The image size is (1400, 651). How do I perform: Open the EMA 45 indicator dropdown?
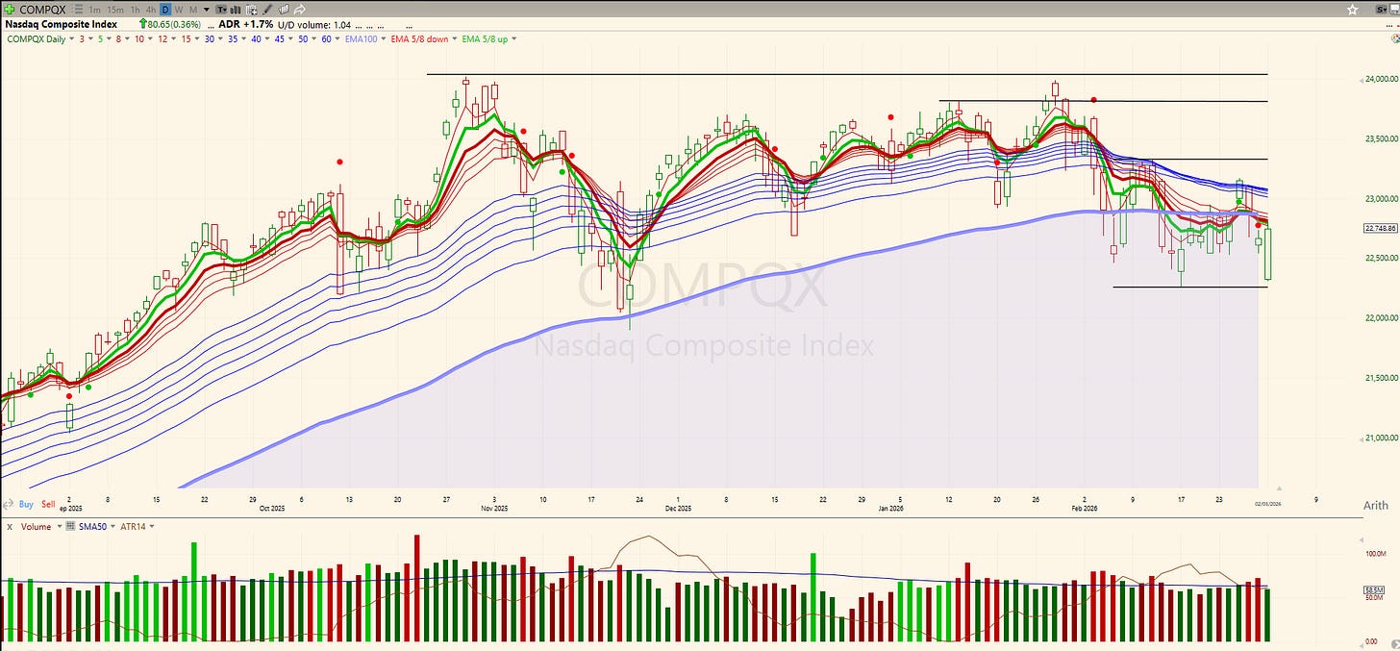pyautogui.click(x=291, y=39)
